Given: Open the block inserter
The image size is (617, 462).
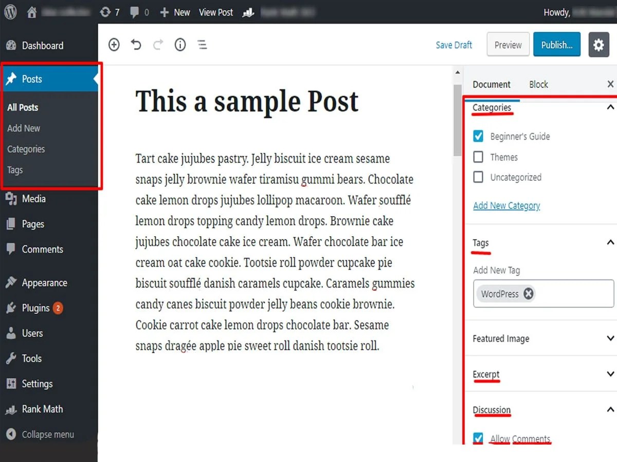Looking at the screenshot, I should click(x=114, y=45).
